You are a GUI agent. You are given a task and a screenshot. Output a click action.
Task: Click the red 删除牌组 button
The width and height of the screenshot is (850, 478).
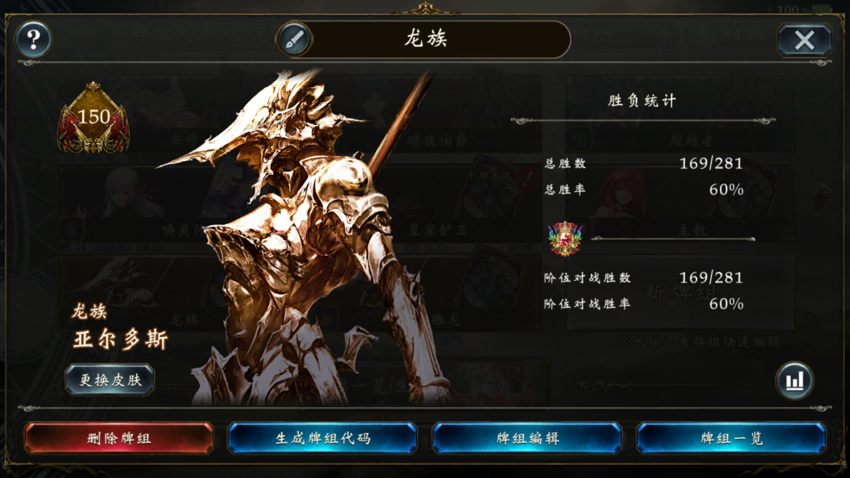pos(119,438)
